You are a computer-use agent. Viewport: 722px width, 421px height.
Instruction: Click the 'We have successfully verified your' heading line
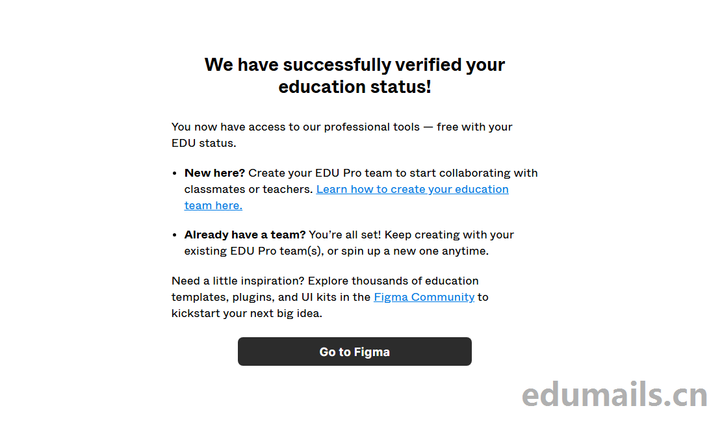[354, 65]
